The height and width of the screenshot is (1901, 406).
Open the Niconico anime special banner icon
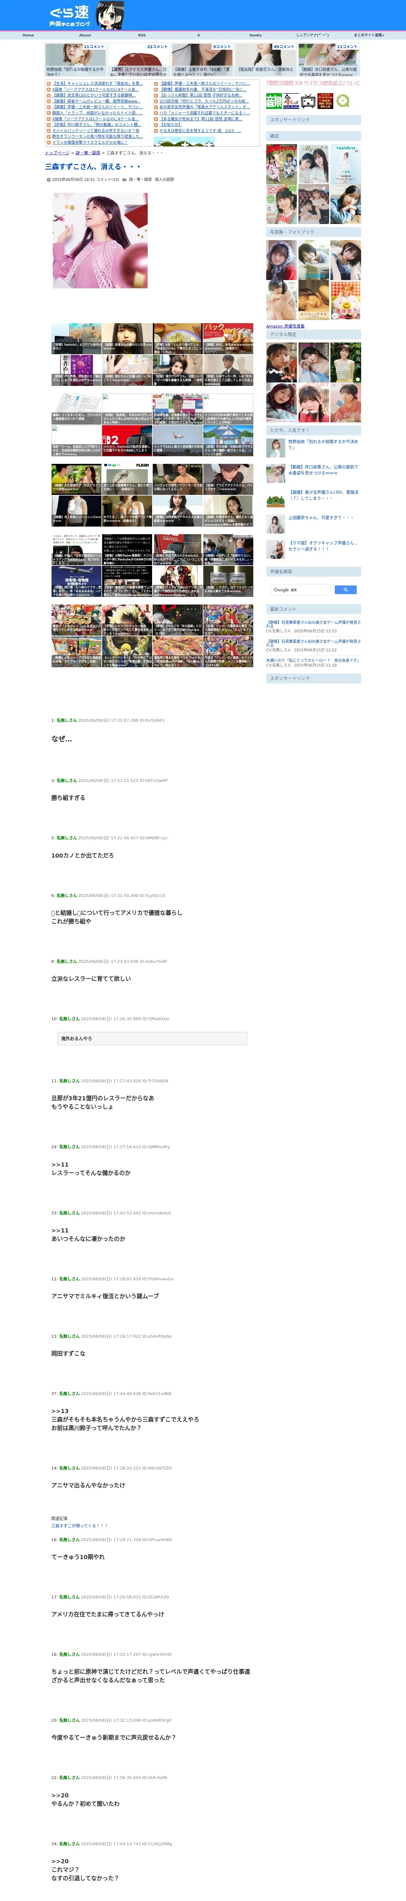pos(326,101)
